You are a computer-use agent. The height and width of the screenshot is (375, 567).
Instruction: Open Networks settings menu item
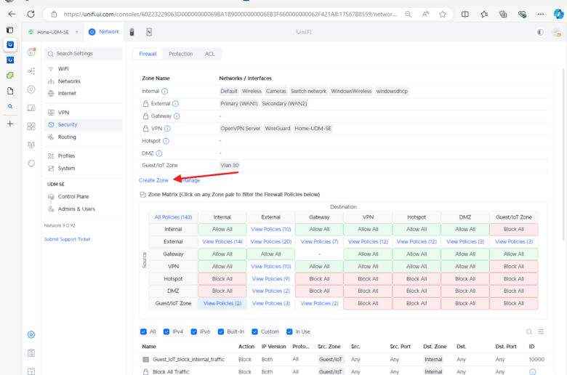[x=84, y=81]
